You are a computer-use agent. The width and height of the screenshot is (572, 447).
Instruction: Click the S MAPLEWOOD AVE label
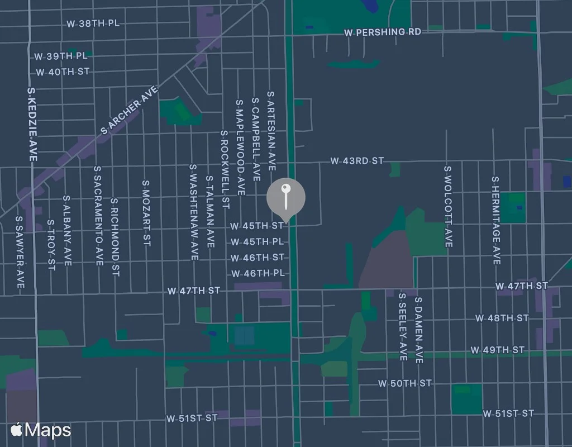[240, 148]
